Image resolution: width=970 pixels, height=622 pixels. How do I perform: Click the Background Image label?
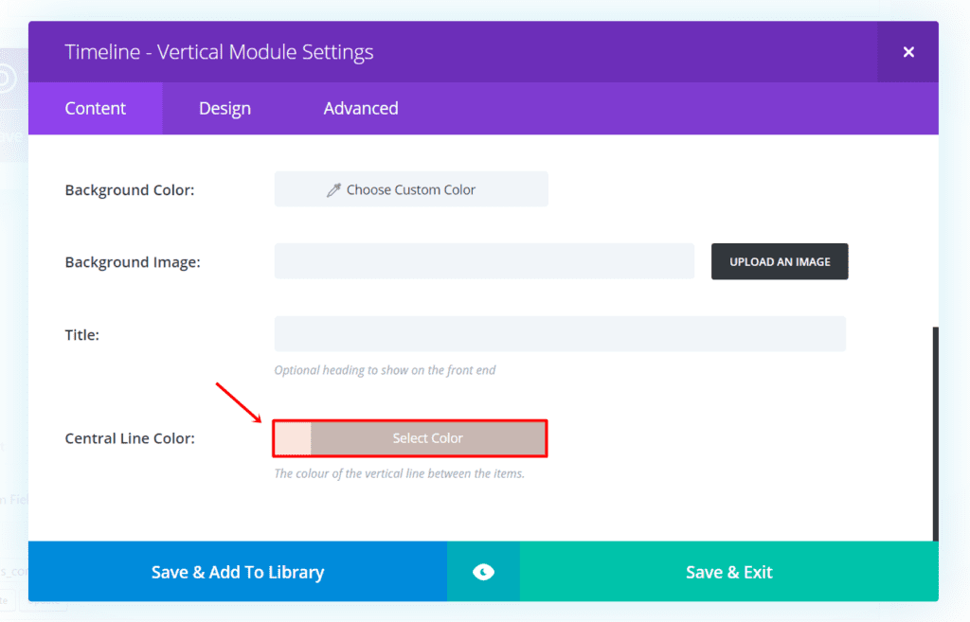pos(133,262)
